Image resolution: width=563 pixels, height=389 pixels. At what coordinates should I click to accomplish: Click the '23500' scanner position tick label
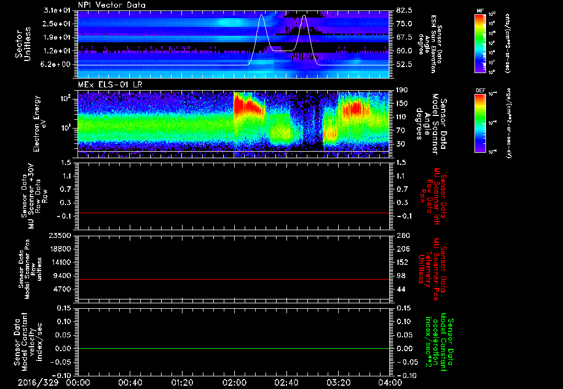click(59, 236)
